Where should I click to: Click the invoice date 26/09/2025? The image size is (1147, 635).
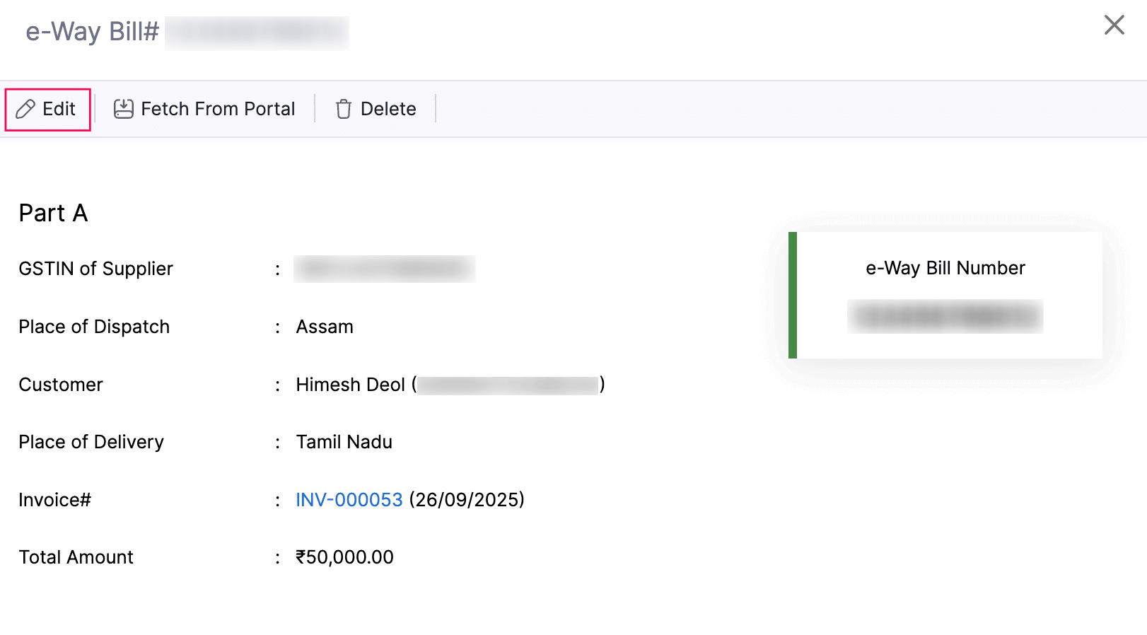tap(465, 499)
